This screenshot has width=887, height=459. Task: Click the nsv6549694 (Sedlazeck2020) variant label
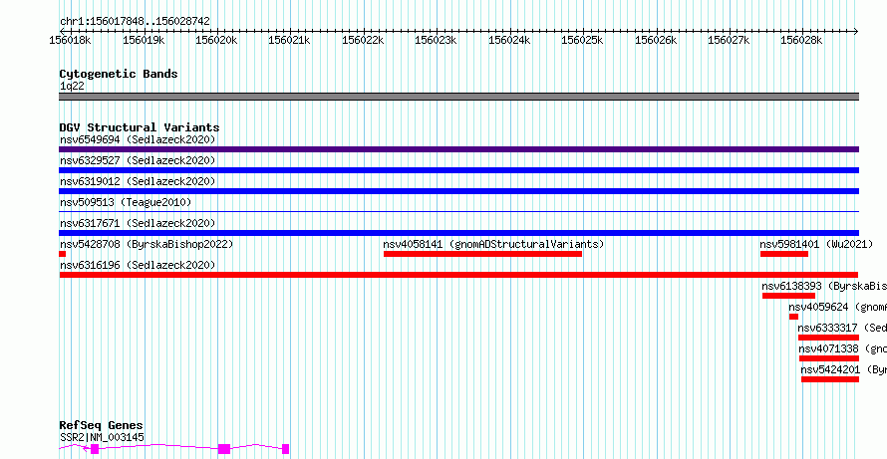[x=138, y=139]
